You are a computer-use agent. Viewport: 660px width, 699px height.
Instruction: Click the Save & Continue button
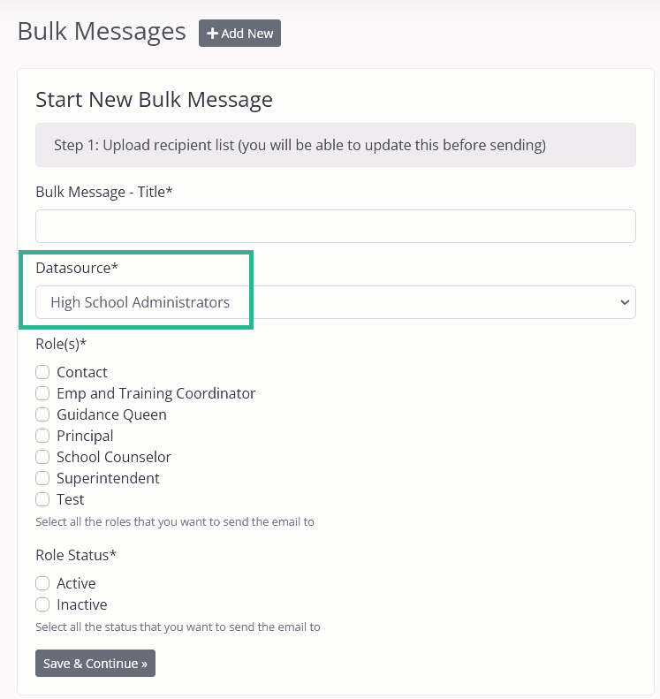coord(95,664)
